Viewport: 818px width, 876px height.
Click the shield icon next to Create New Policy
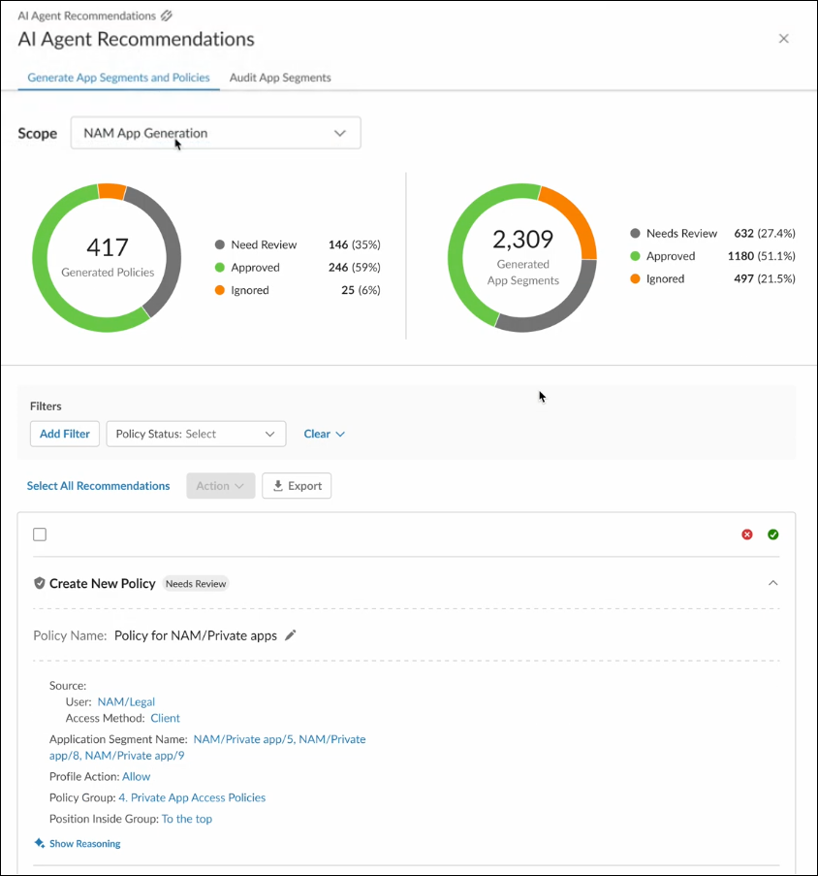pyautogui.click(x=39, y=583)
